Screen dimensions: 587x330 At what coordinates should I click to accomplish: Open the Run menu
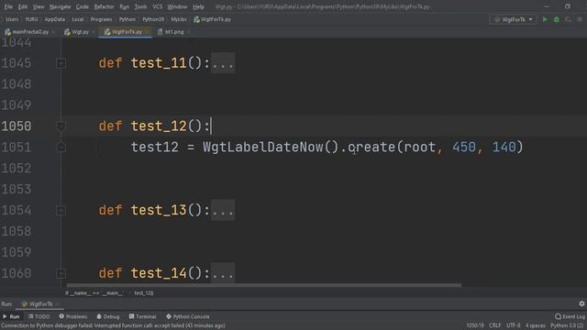[x=125, y=6]
